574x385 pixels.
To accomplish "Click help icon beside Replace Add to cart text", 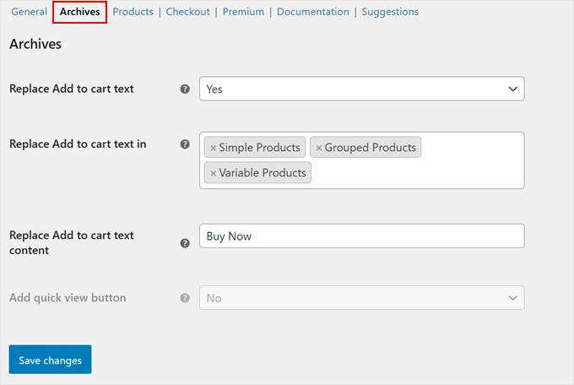I will [x=185, y=89].
